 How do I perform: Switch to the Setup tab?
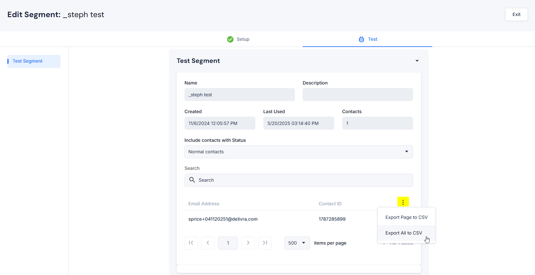pyautogui.click(x=243, y=39)
